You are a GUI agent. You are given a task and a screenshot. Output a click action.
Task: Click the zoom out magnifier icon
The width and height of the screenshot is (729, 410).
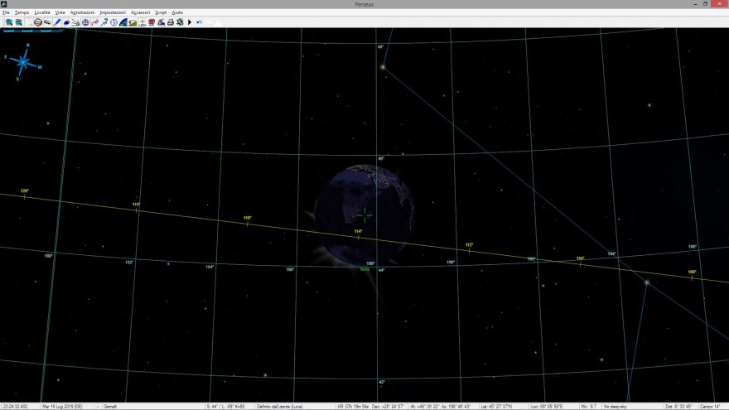pyautogui.click(x=19, y=22)
